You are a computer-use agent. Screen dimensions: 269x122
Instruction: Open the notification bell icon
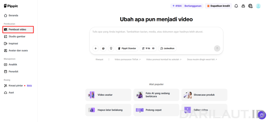(x=236, y=6)
